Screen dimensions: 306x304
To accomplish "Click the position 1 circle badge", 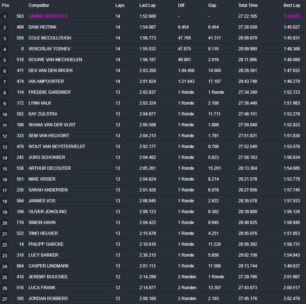I will 5,17.
